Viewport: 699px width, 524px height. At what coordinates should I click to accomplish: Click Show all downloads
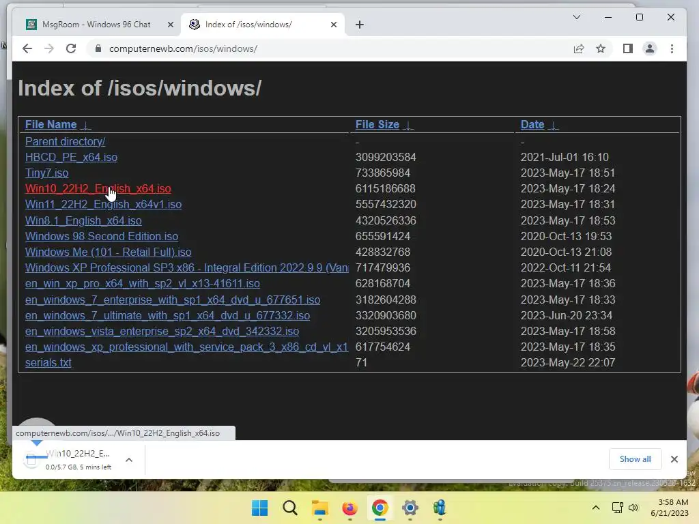635,459
